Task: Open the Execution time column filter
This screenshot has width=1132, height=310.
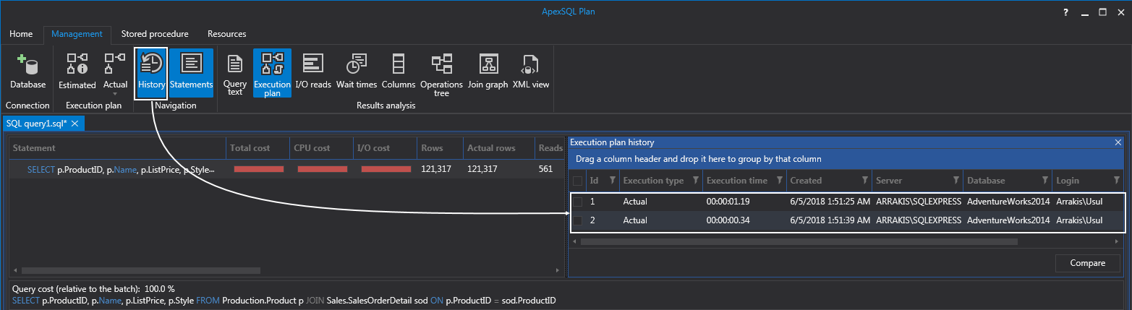Action: click(x=780, y=180)
